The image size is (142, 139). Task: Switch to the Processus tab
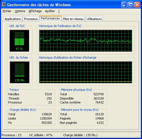pyautogui.click(x=31, y=19)
